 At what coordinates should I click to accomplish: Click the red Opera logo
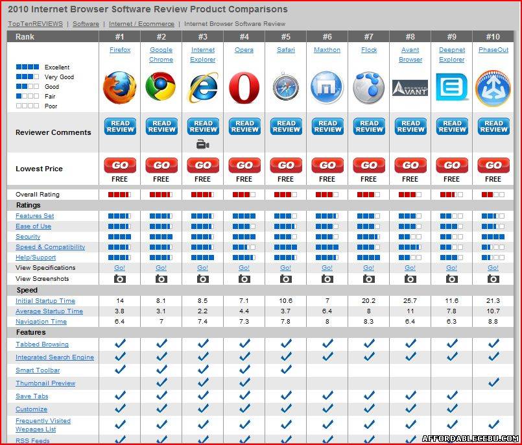[x=244, y=88]
